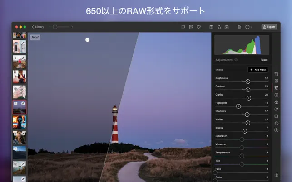
Task: Select the pink building thumbnail
Action: 20,92
